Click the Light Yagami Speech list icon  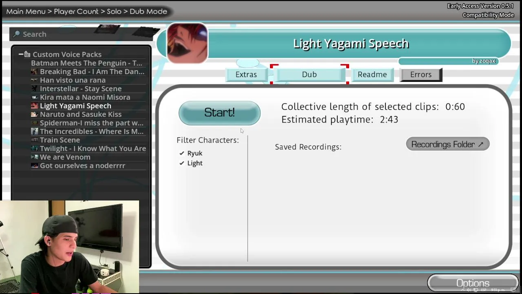(35, 106)
